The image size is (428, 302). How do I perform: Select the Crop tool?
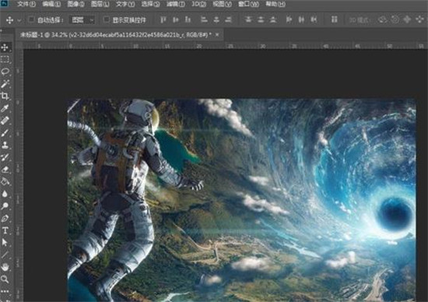pos(5,95)
